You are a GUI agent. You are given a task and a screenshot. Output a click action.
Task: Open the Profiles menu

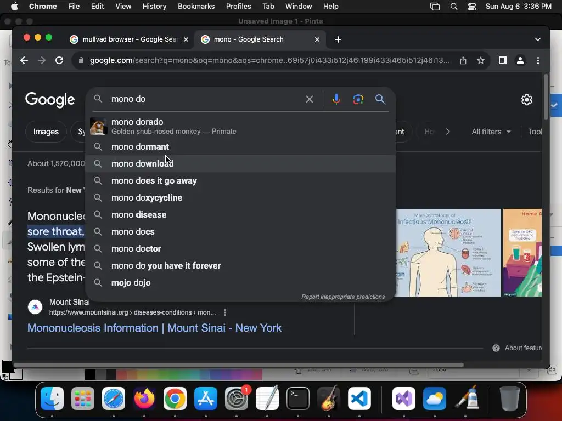tap(238, 7)
